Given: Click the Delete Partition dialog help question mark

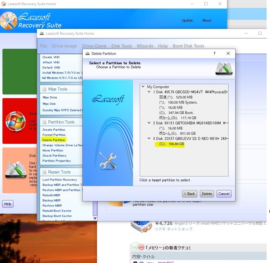Looking at the screenshot, I should click(x=214, y=54).
